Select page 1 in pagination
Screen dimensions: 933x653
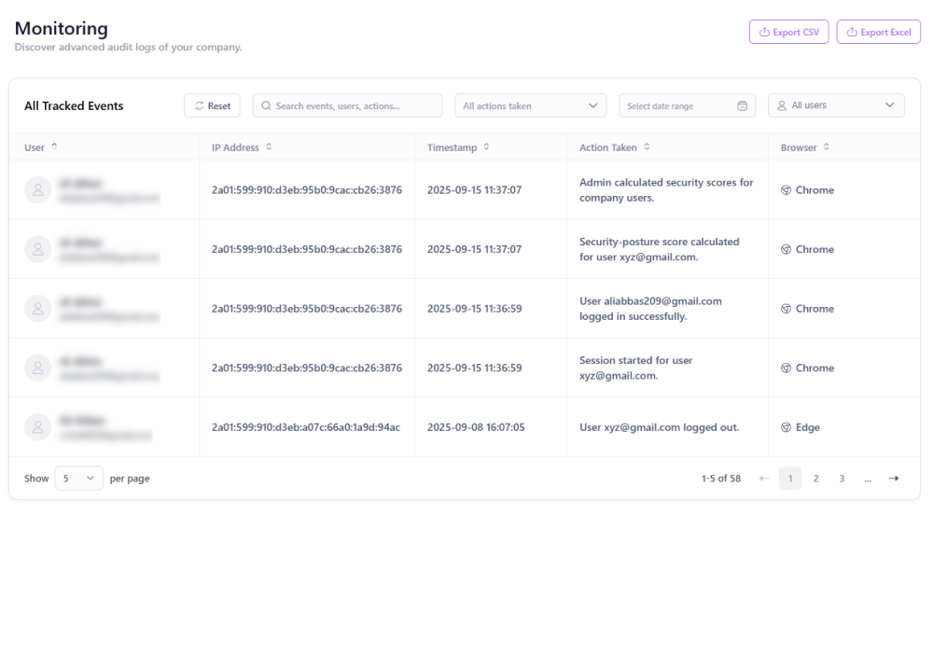[789, 479]
